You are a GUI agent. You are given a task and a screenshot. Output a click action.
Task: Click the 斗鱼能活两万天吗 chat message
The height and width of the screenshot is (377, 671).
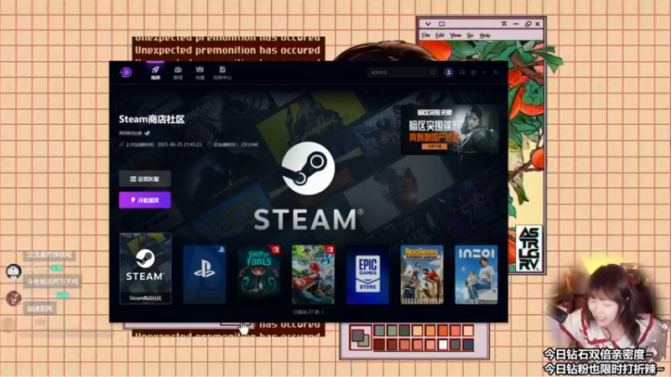point(52,281)
